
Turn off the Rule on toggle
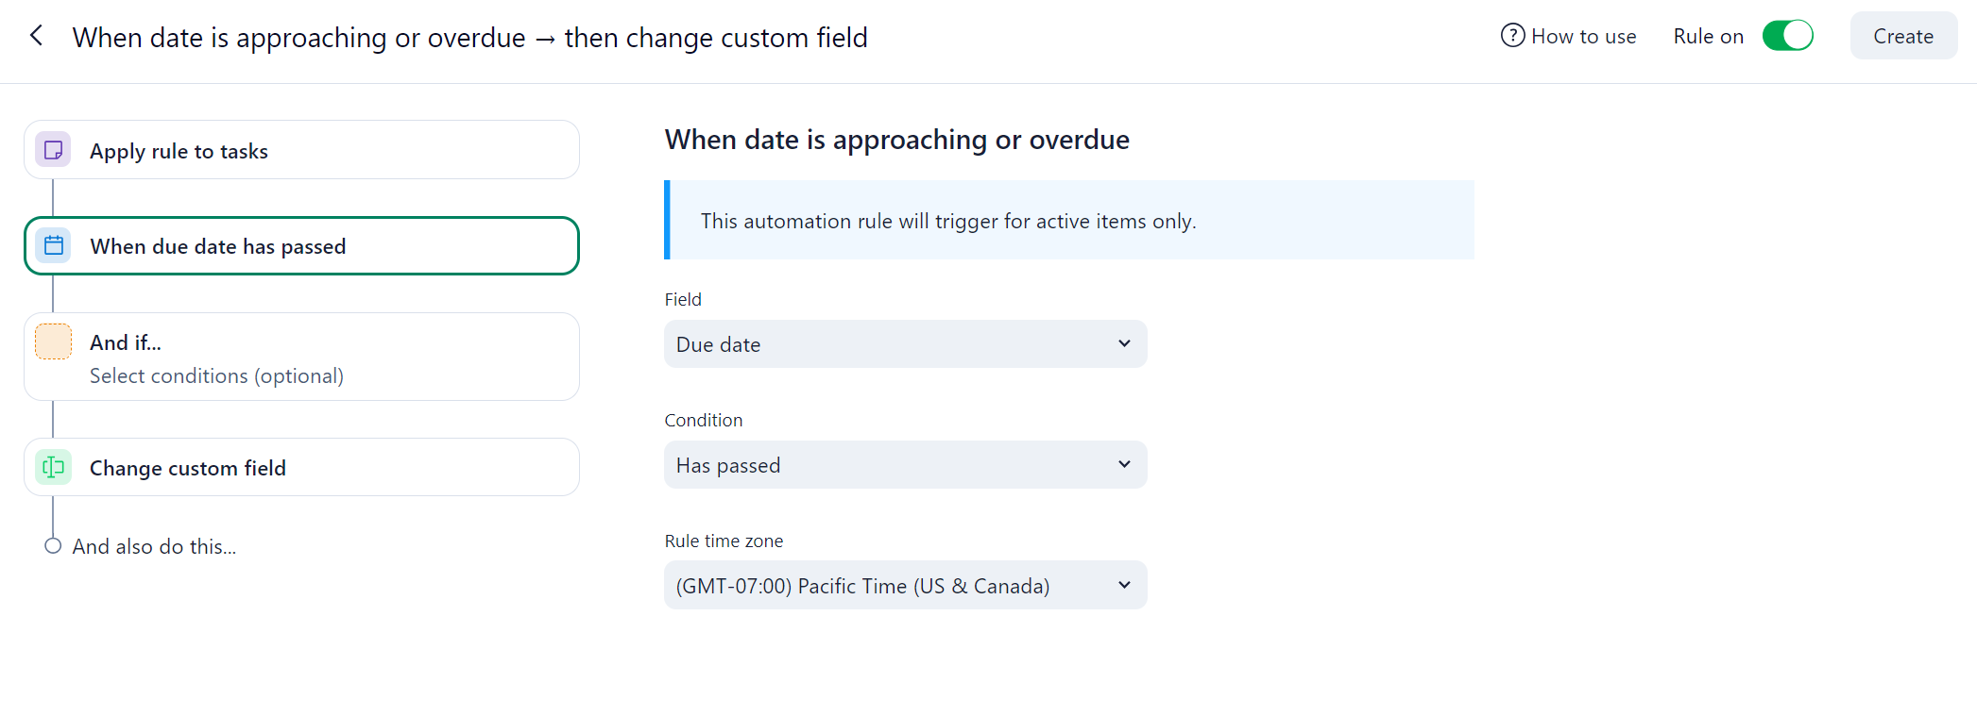[1787, 36]
